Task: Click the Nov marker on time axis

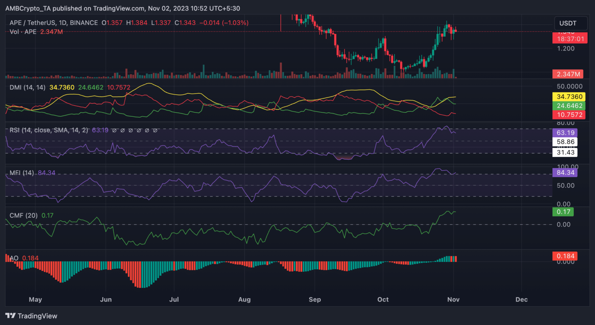Action: coord(453,299)
